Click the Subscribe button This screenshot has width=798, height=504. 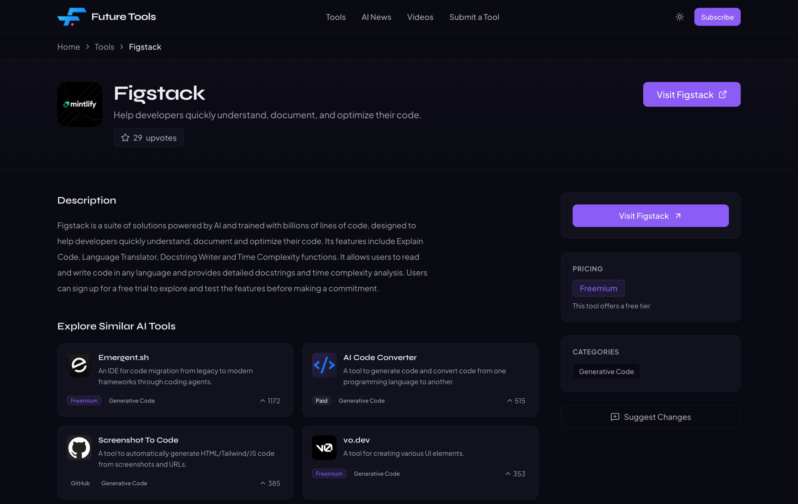[717, 17]
